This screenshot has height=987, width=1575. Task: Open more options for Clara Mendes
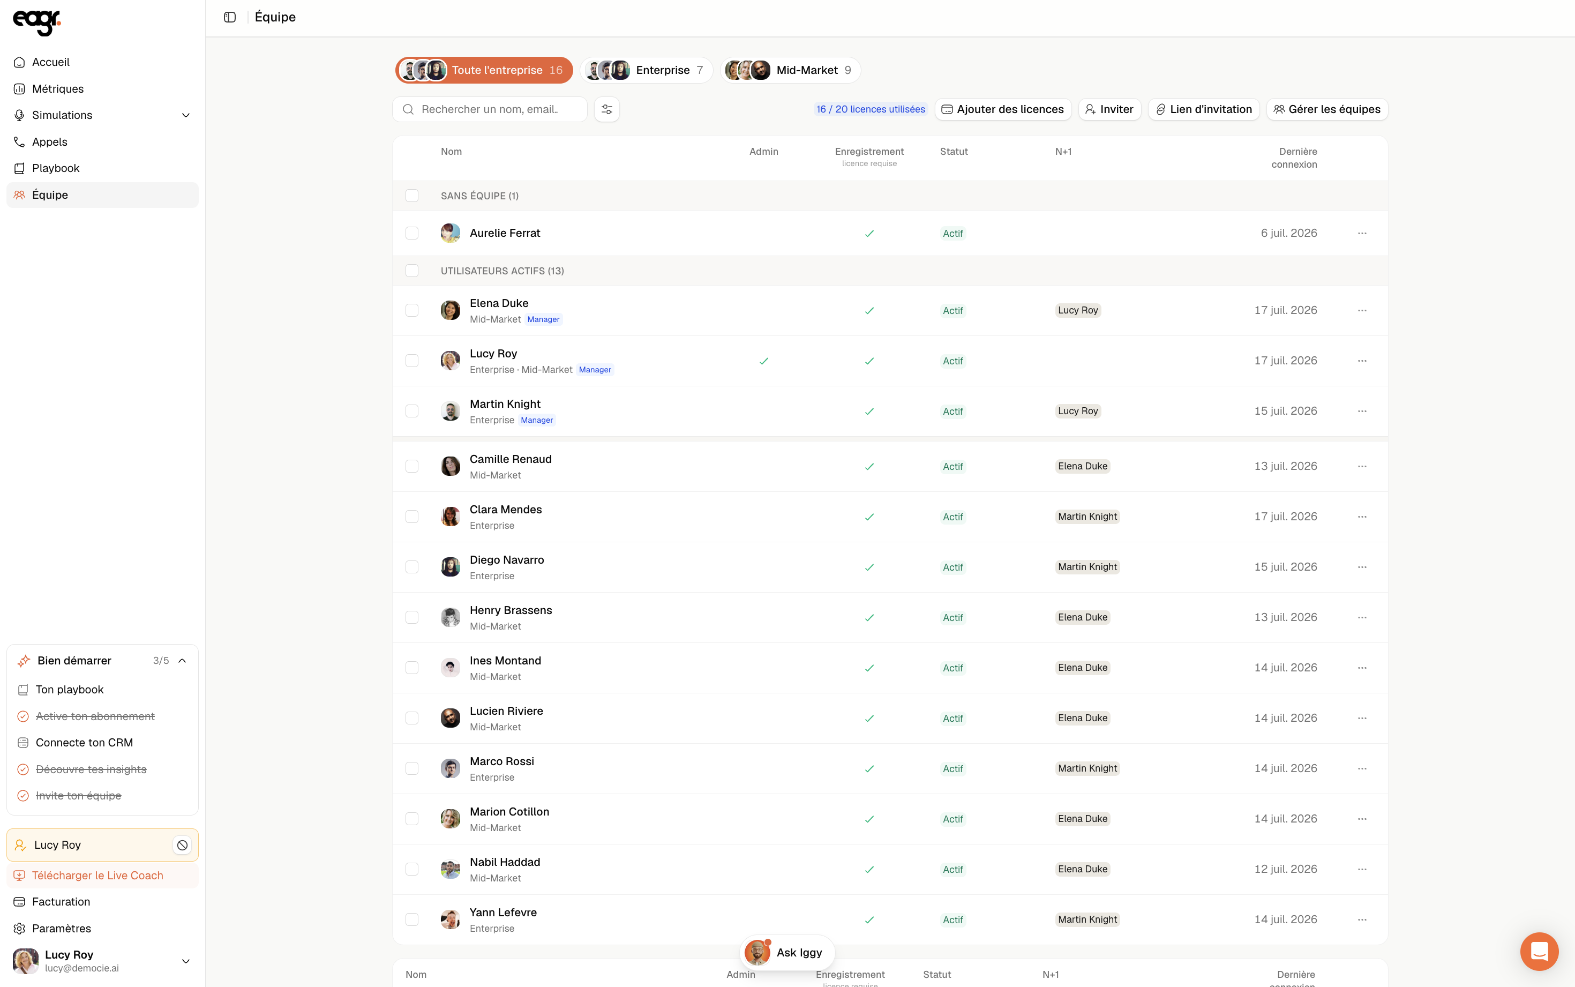pyautogui.click(x=1362, y=517)
